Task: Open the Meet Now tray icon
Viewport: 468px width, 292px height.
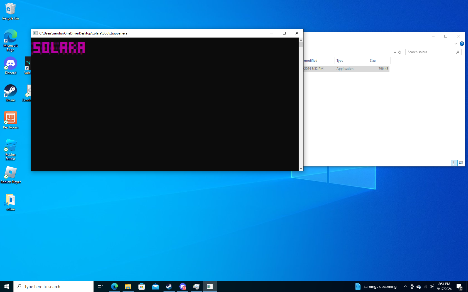Action: [412, 286]
